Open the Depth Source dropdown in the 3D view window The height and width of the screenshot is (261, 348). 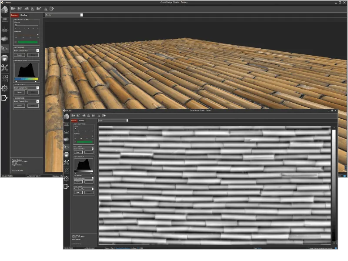click(26, 50)
